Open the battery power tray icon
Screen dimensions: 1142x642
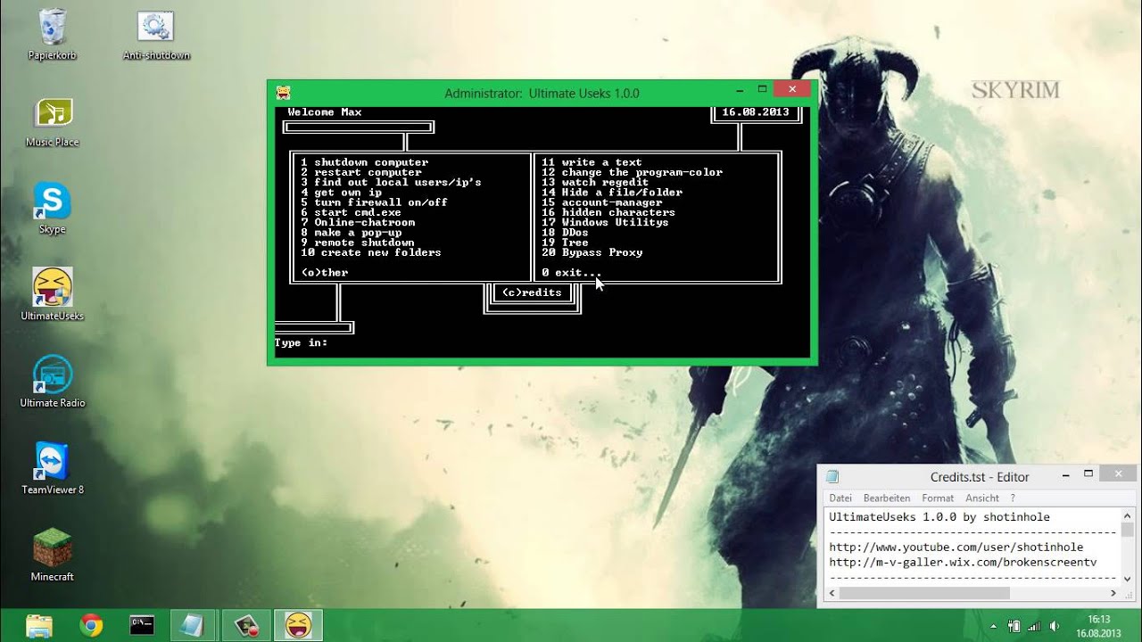(x=1014, y=626)
